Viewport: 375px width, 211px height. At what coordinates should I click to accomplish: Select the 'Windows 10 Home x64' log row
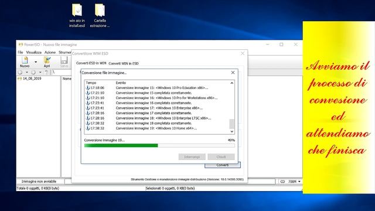click(157, 128)
